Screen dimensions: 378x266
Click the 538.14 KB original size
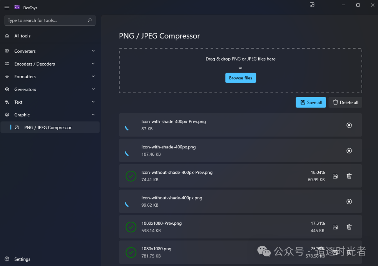tap(151, 231)
